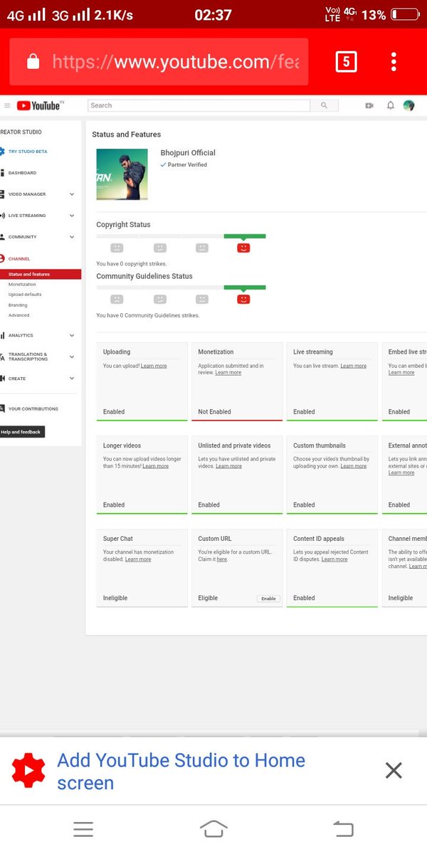Click Enable button for Custom URL

pyautogui.click(x=268, y=599)
